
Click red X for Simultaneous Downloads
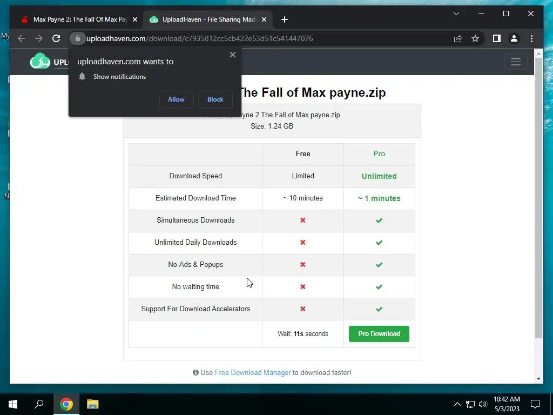(x=302, y=220)
